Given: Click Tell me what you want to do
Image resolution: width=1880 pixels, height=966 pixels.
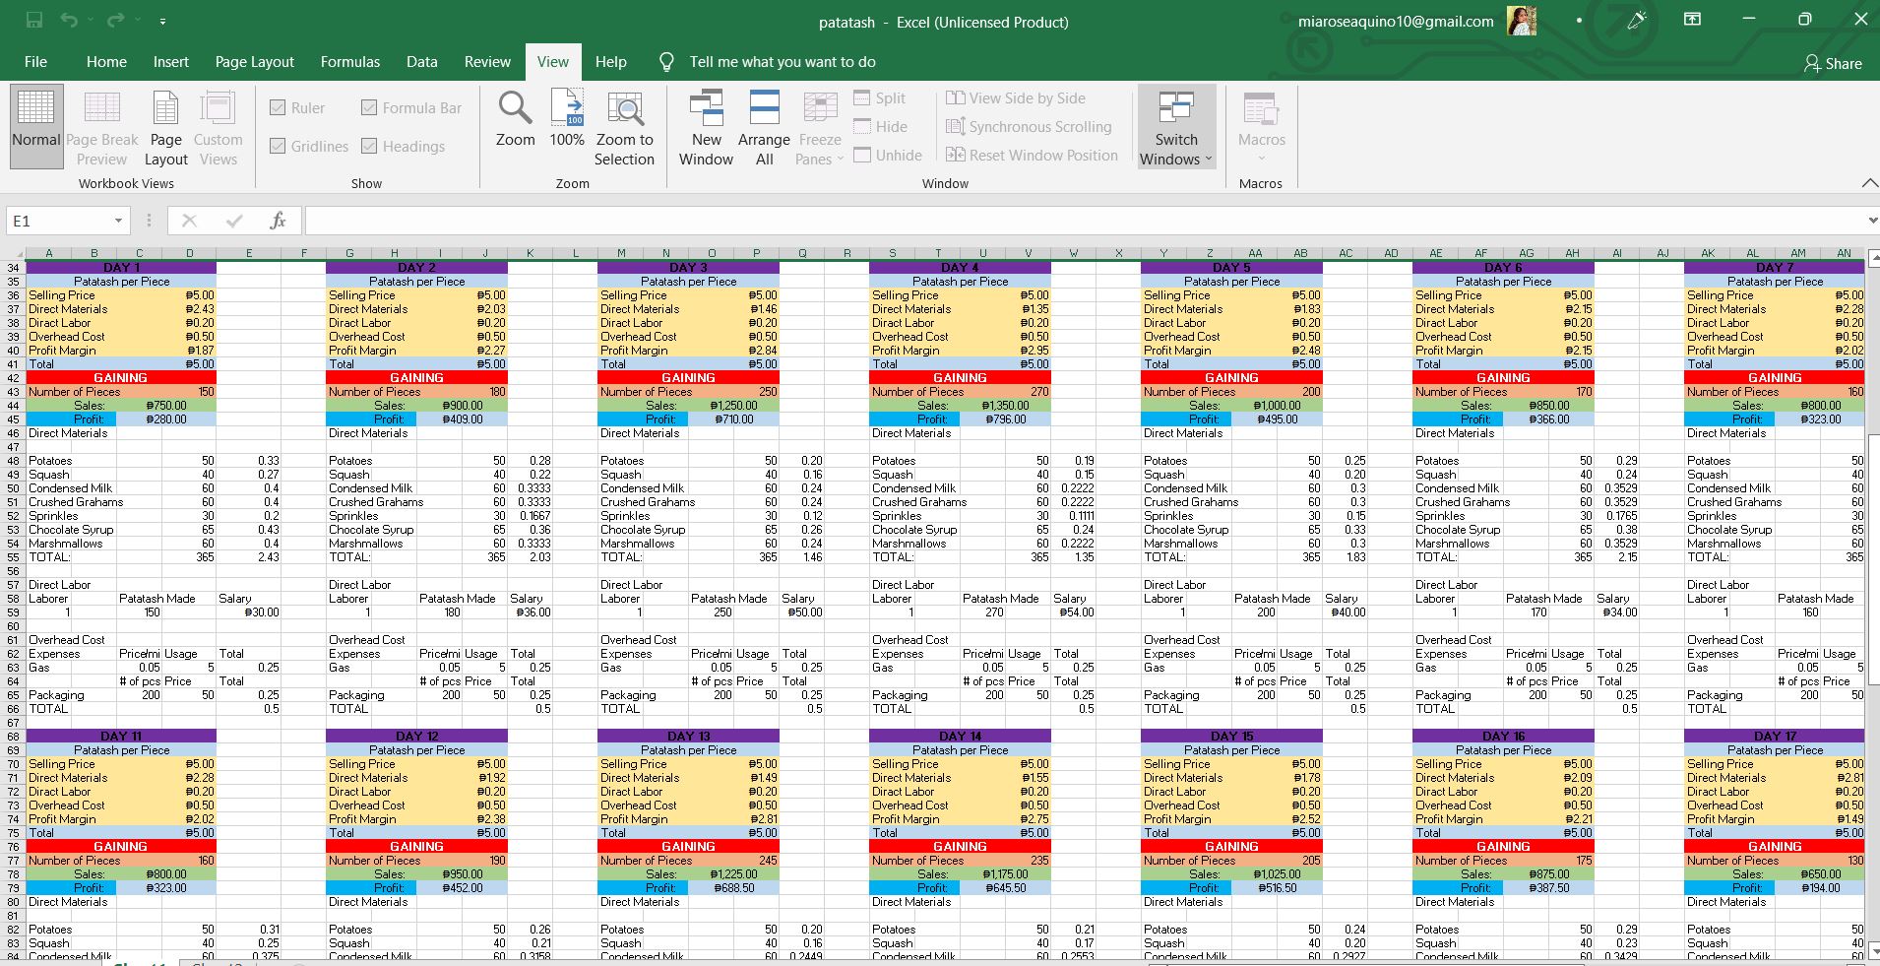Looking at the screenshot, I should click(782, 62).
